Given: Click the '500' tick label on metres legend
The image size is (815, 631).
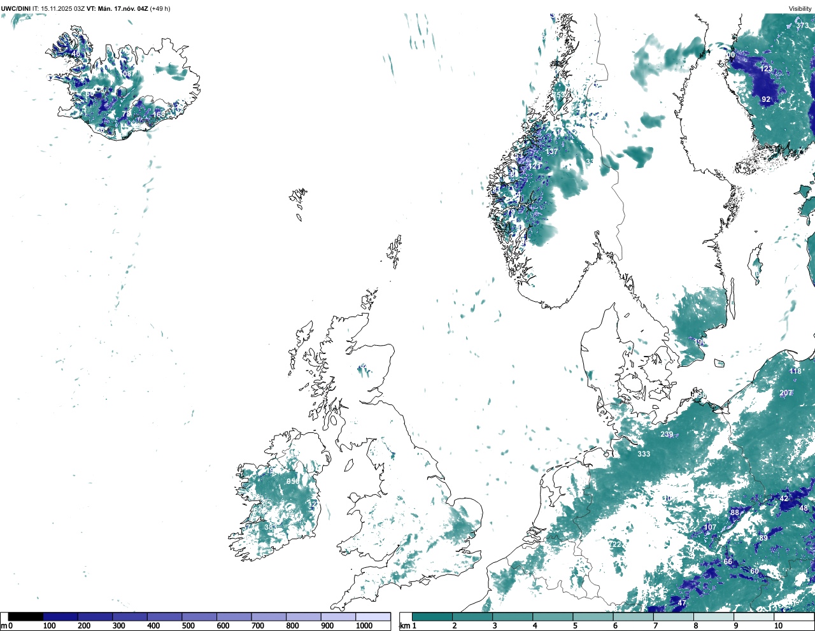Looking at the screenshot, I should coord(188,626).
